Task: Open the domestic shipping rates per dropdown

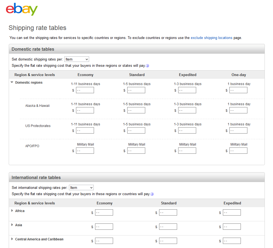Action: tap(77, 59)
